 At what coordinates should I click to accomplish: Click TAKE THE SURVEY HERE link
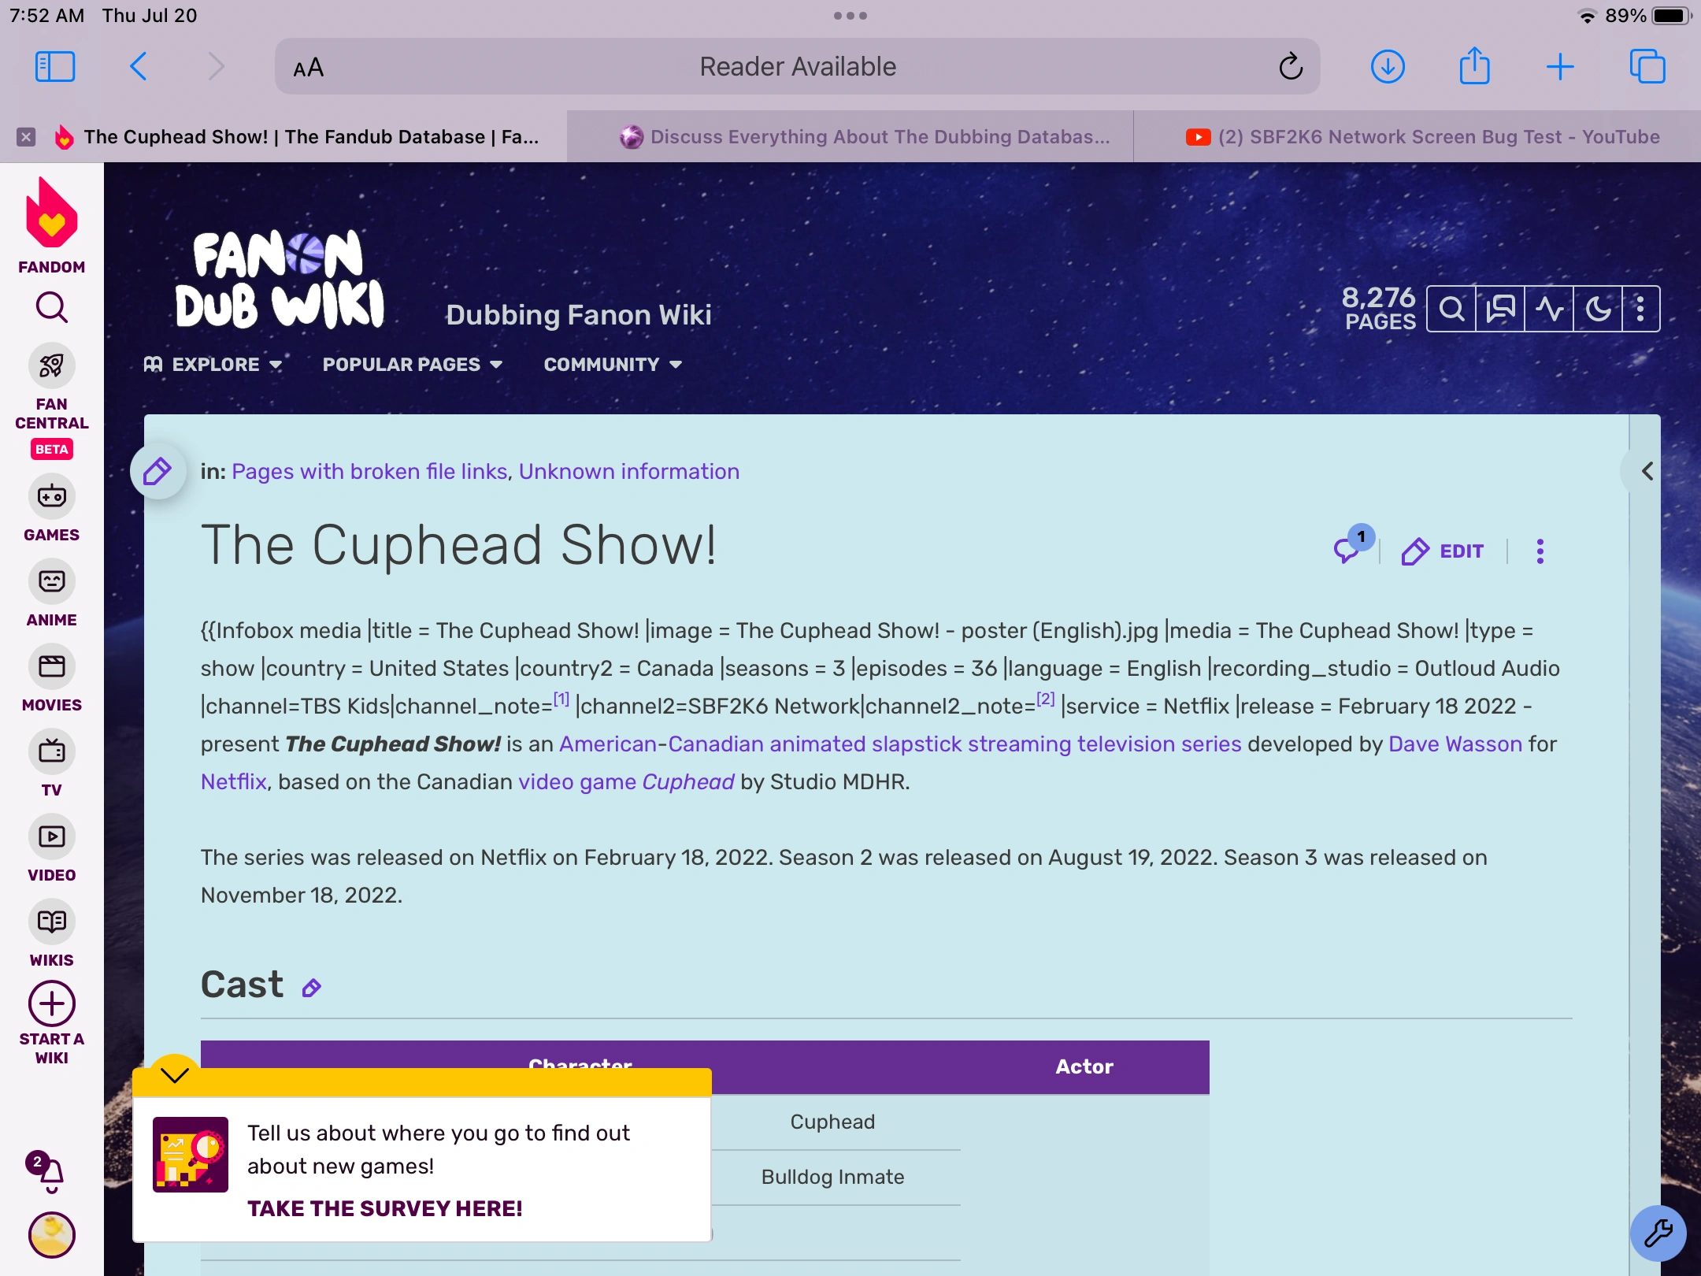pos(384,1208)
